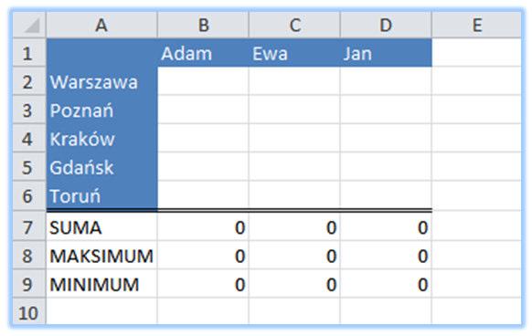This screenshot has width=532, height=336.
Task: Click the Adam header cell
Action: pos(203,53)
